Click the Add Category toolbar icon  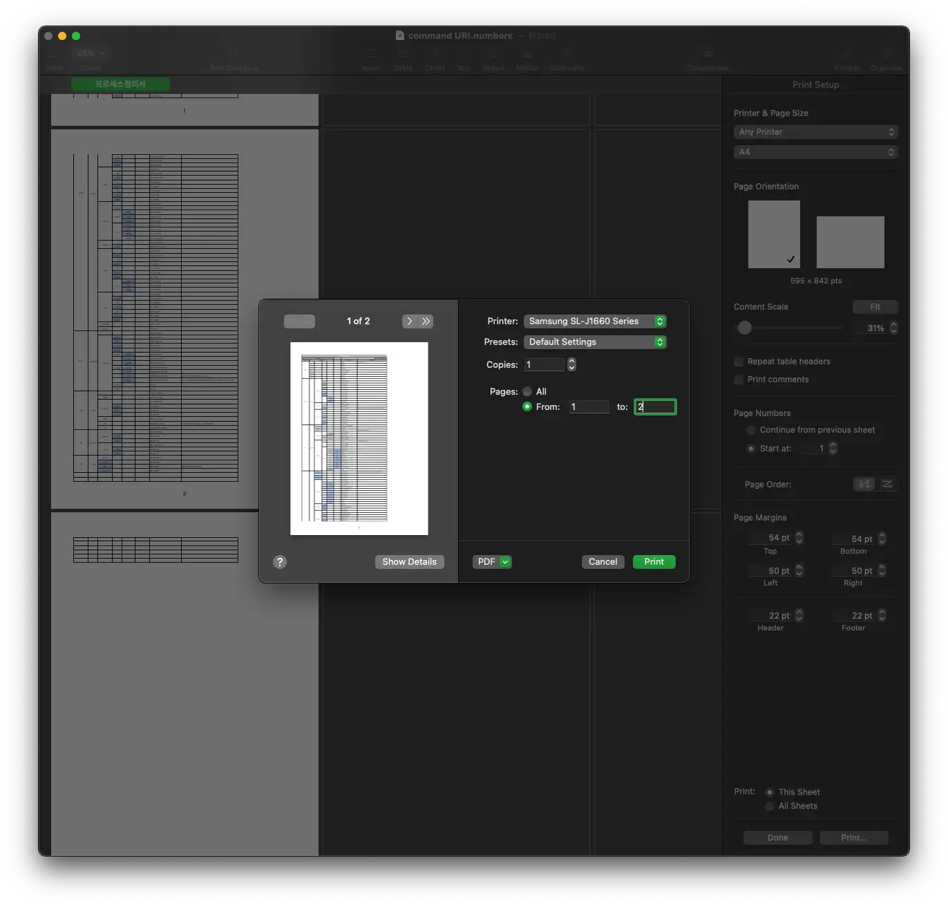tap(234, 55)
